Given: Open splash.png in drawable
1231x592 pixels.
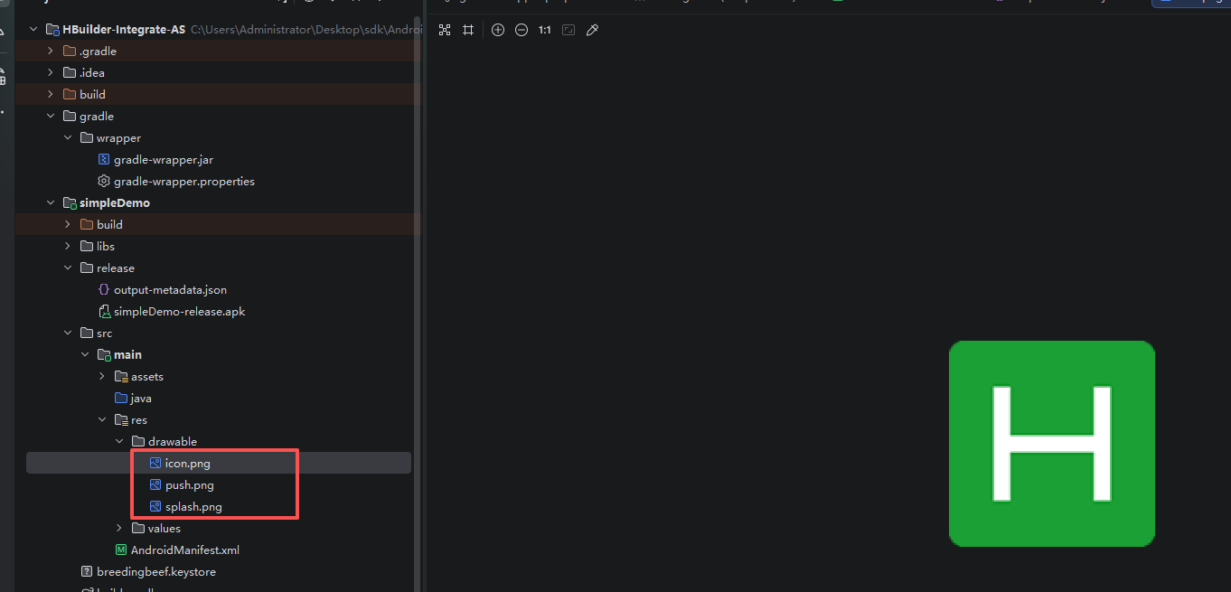Looking at the screenshot, I should (x=193, y=507).
